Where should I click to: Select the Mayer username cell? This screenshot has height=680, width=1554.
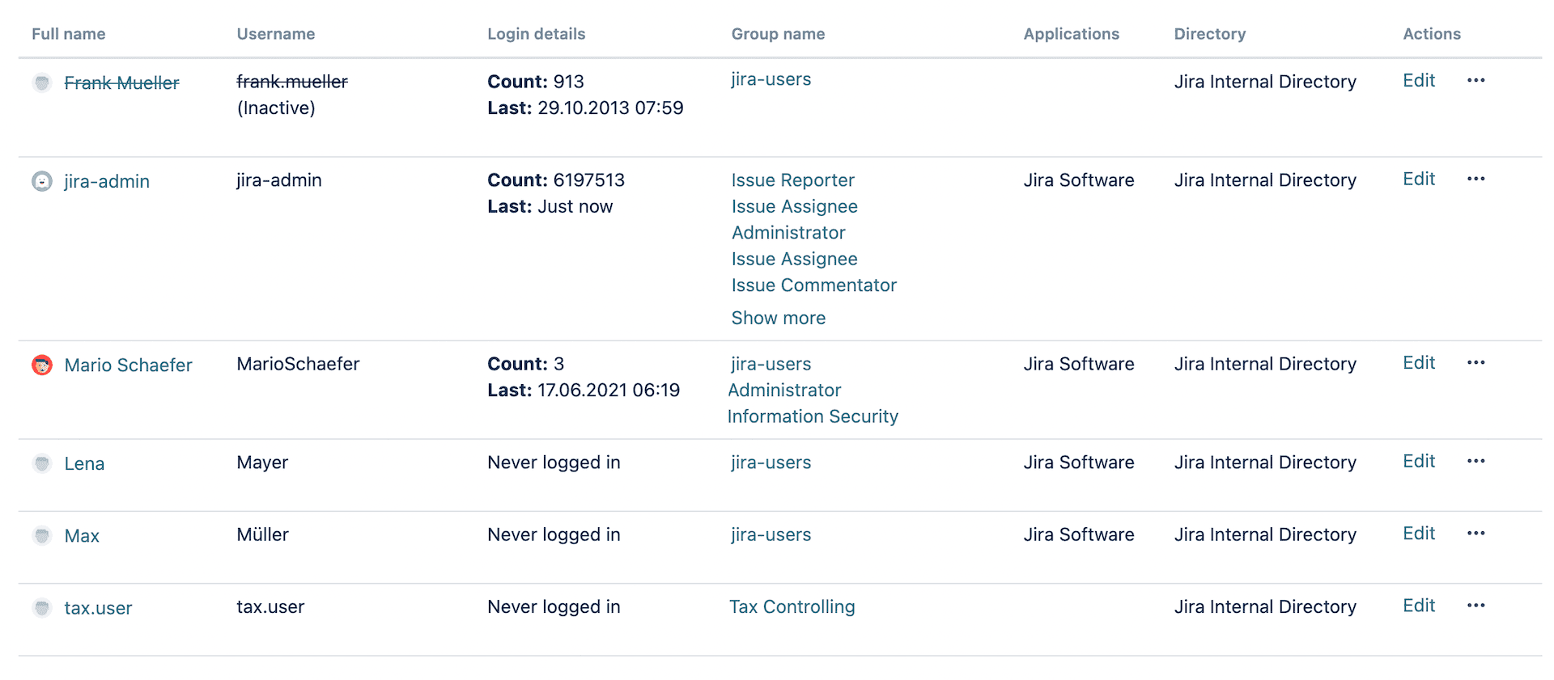[262, 462]
